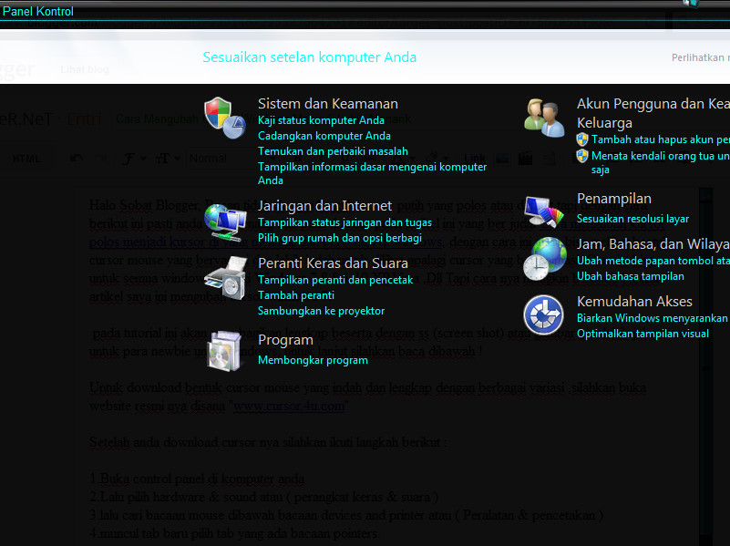Open Jam, Bahasa, dan Wilayah heading
Image resolution: width=730 pixels, height=546 pixels.
coord(653,244)
